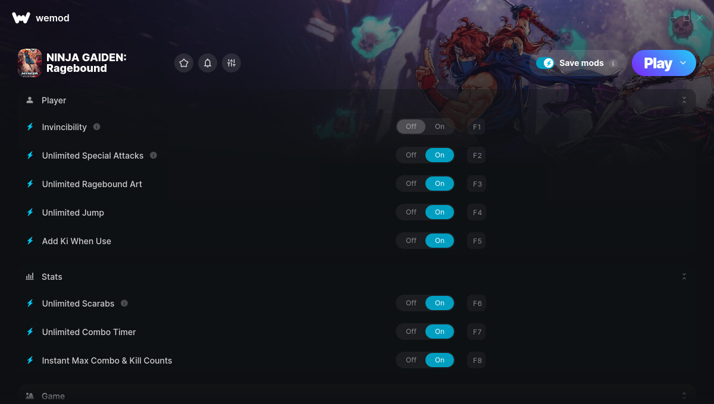Click info icon beside Unlimited Special Attacks
This screenshot has height=404, width=714.
coord(154,155)
